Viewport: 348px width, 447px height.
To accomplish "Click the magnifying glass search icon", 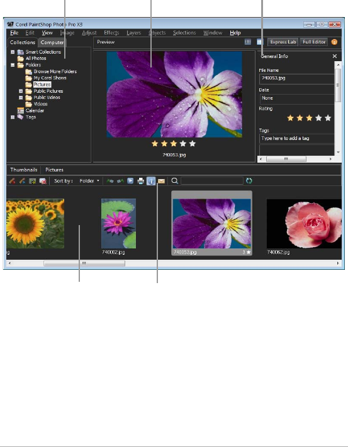I will point(175,181).
